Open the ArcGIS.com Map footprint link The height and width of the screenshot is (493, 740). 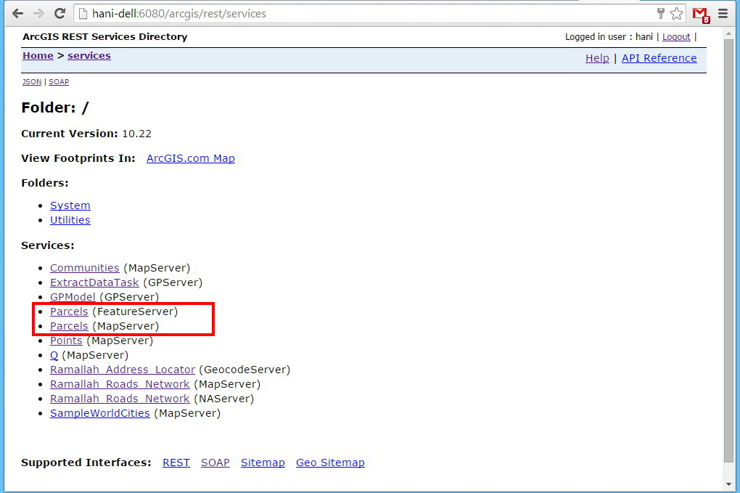coord(190,158)
